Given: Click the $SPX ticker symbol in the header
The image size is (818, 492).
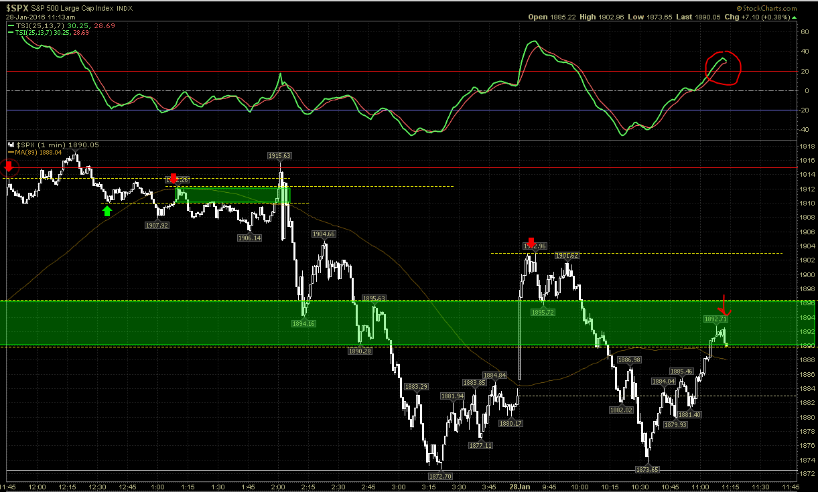Looking at the screenshot, I should [x=17, y=7].
